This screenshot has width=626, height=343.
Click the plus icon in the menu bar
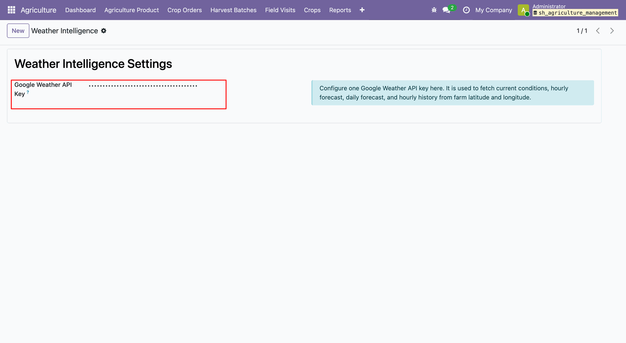(x=362, y=10)
